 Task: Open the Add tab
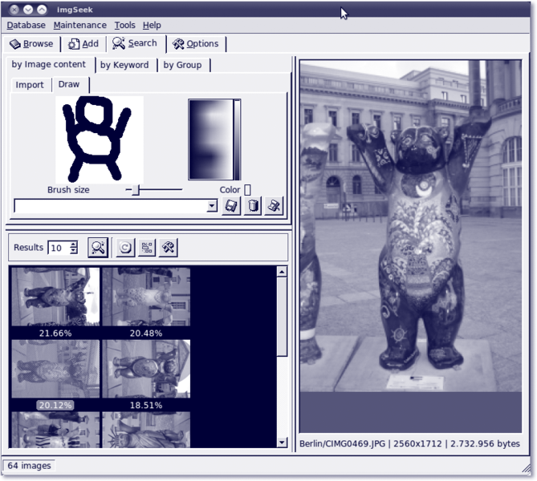point(83,44)
